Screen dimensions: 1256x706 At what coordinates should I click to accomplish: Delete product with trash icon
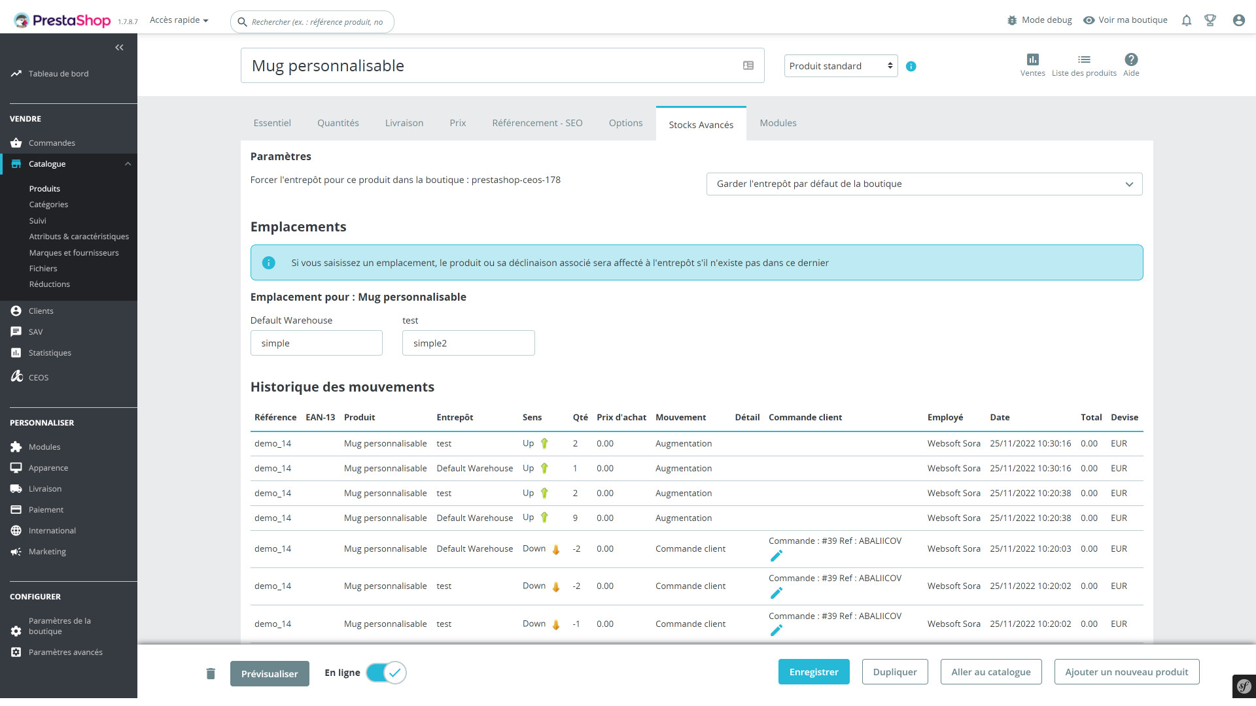tap(211, 673)
